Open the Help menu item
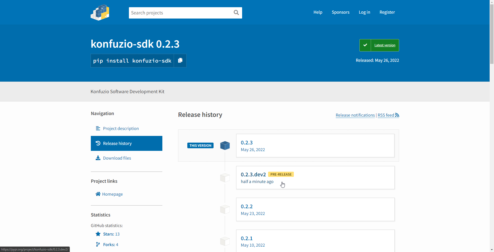This screenshot has height=252, width=494. click(318, 12)
